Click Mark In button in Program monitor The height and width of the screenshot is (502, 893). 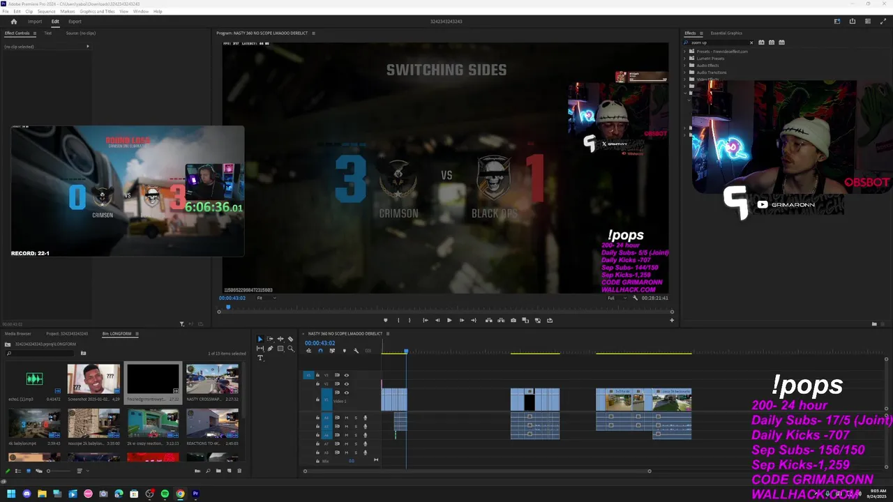click(x=398, y=320)
